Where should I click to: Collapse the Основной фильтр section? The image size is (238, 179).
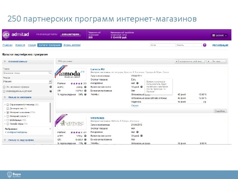click(5, 61)
